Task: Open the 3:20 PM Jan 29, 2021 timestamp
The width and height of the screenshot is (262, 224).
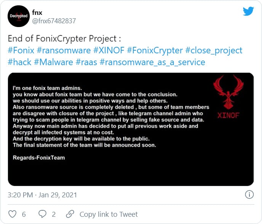Action: click(42, 195)
